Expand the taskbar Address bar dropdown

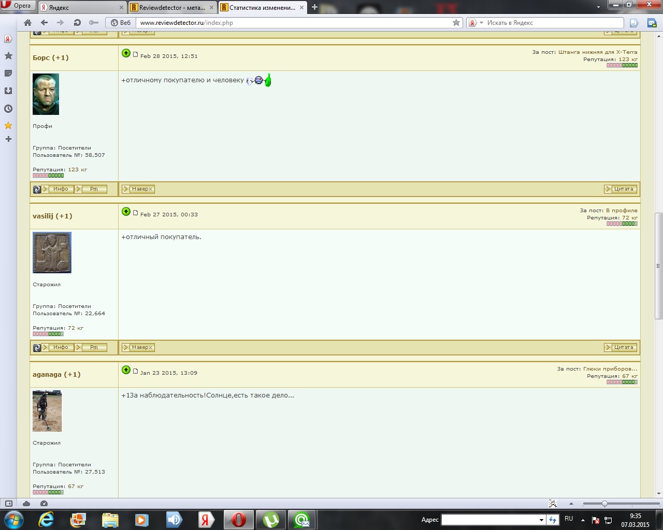click(541, 520)
